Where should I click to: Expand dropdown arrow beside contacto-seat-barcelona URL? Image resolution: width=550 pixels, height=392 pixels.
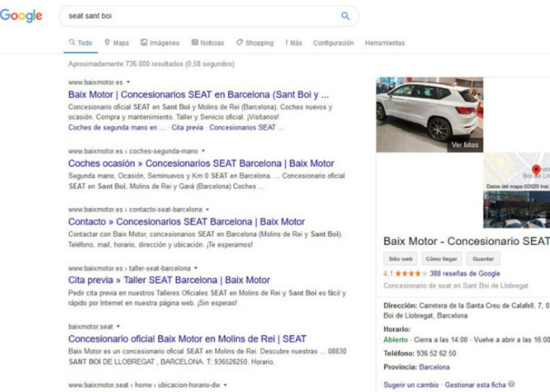(207, 209)
